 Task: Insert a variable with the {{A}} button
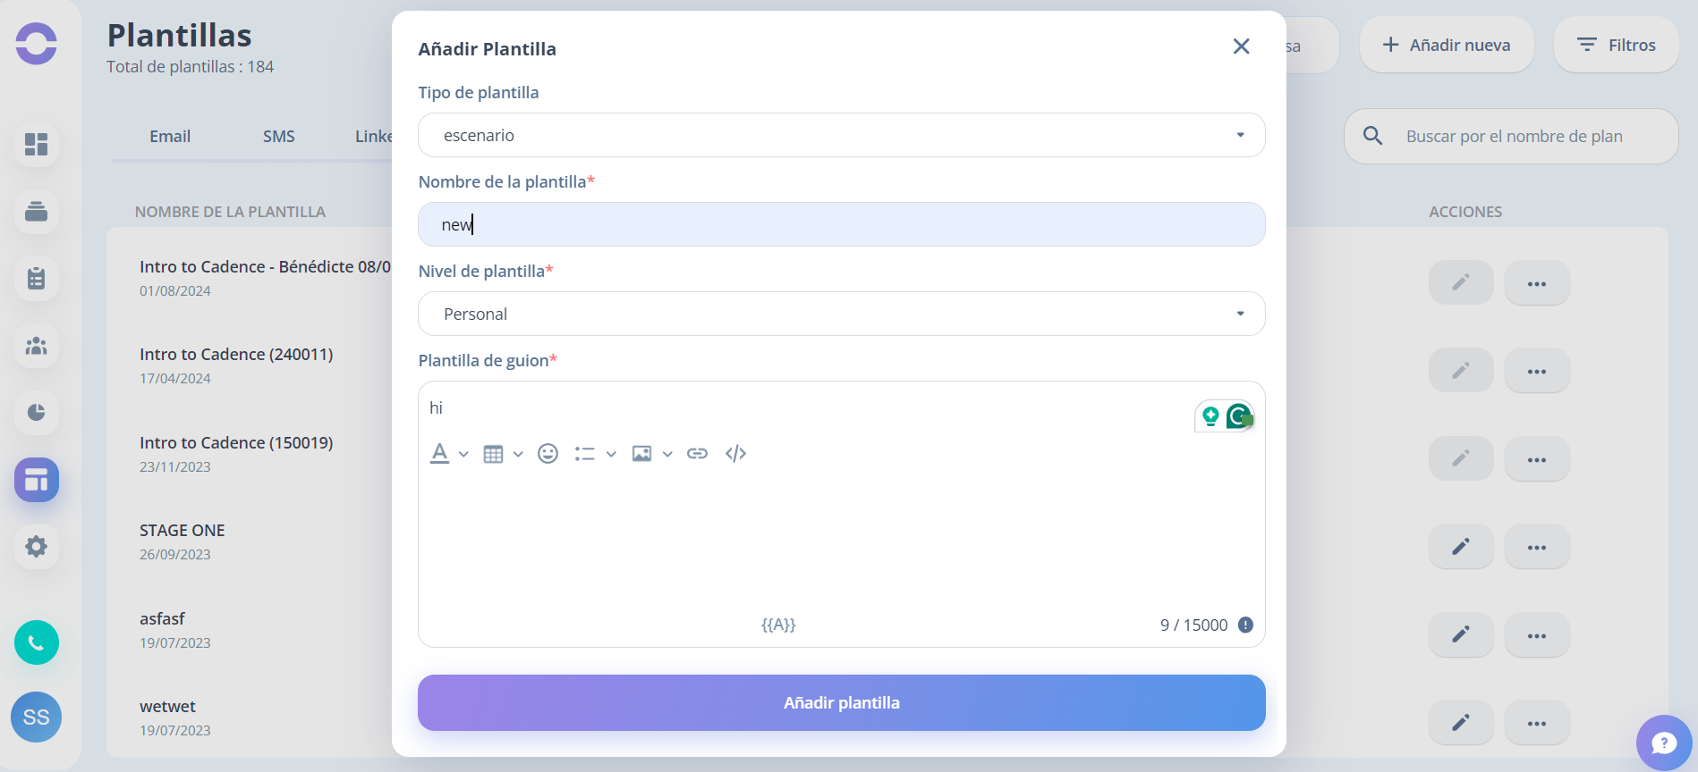pyautogui.click(x=778, y=625)
